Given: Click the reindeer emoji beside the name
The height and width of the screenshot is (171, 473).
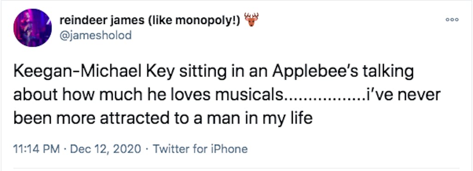Looking at the screenshot, I should pyautogui.click(x=251, y=19).
